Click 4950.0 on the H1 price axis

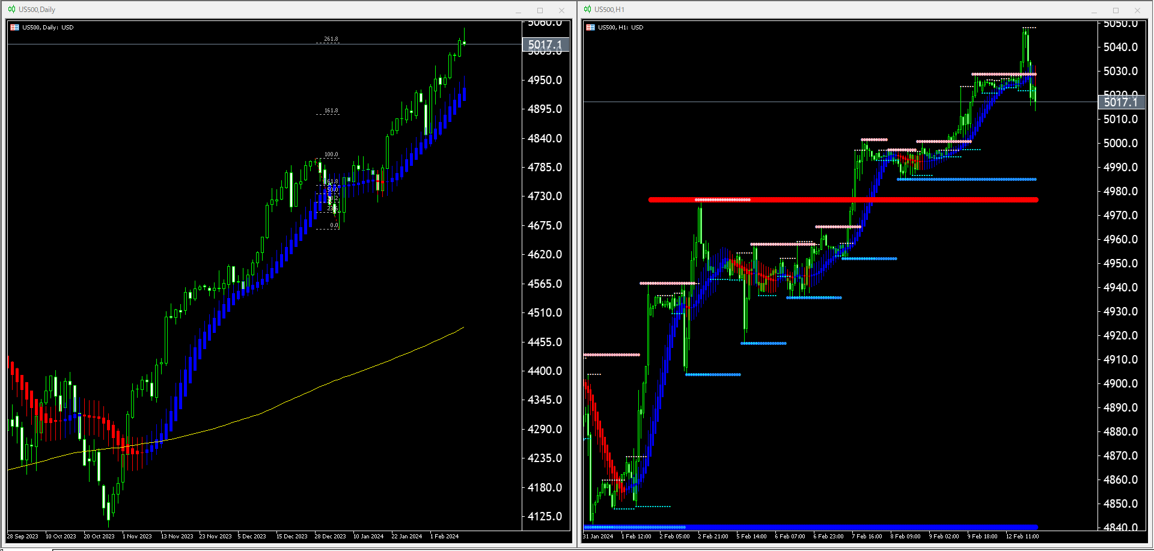pos(1120,263)
